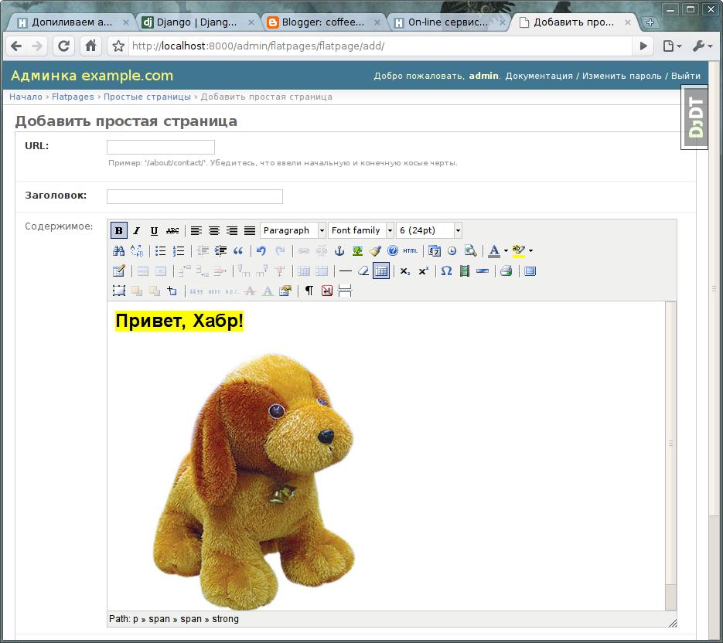
Task: Open Chrome page menu dropdown
Action: click(672, 46)
